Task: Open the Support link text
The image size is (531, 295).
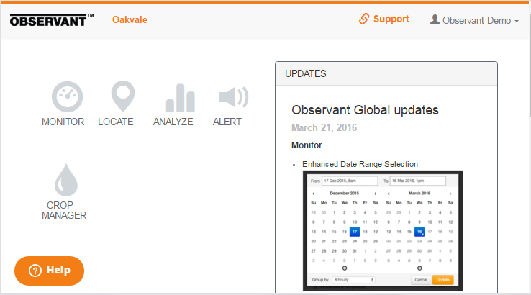Action: click(x=391, y=19)
